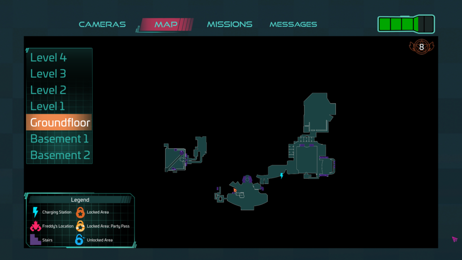Click the 'Charging Station' legend label

click(x=56, y=212)
